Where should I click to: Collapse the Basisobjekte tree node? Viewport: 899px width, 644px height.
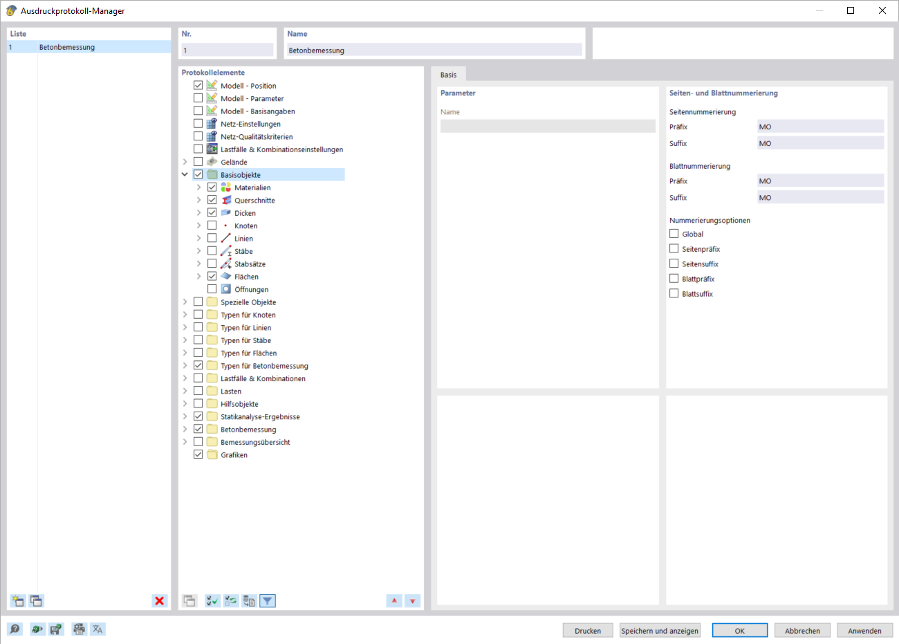[x=185, y=174]
